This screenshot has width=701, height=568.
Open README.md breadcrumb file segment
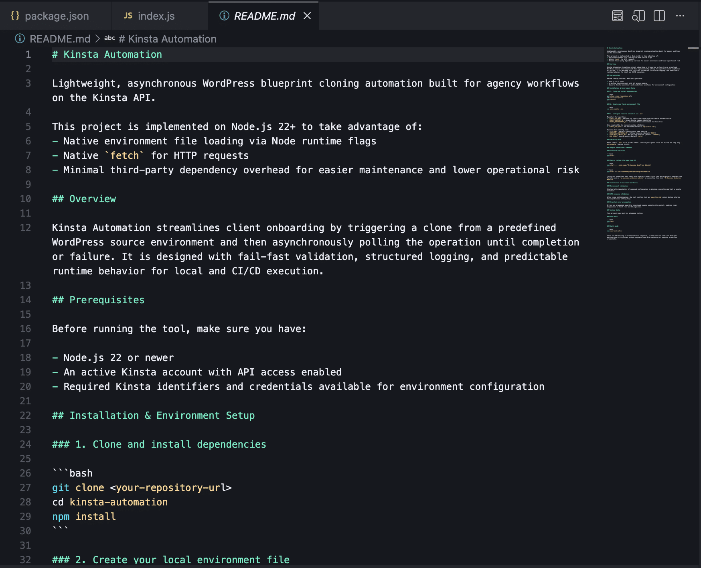tap(60, 39)
